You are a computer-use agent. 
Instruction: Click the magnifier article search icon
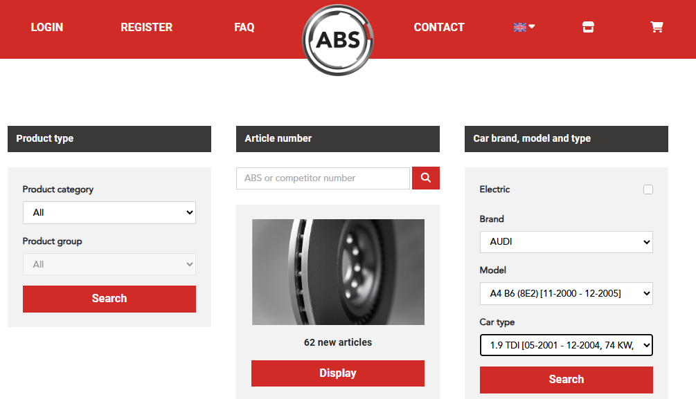[x=426, y=178]
